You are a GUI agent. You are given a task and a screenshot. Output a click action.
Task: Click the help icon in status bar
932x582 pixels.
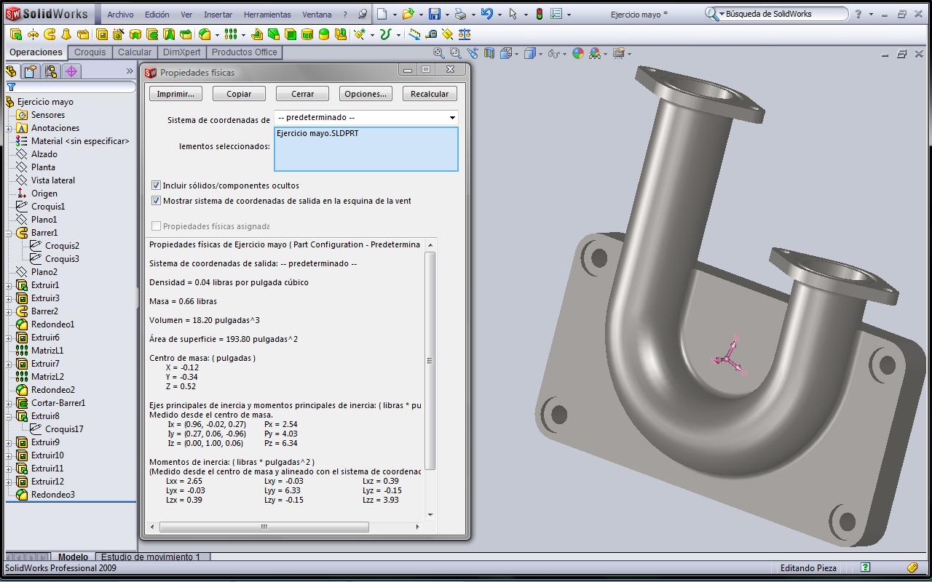click(x=865, y=567)
